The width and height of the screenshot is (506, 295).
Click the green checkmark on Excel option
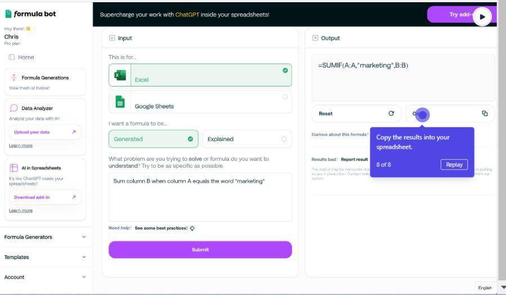[x=285, y=70]
